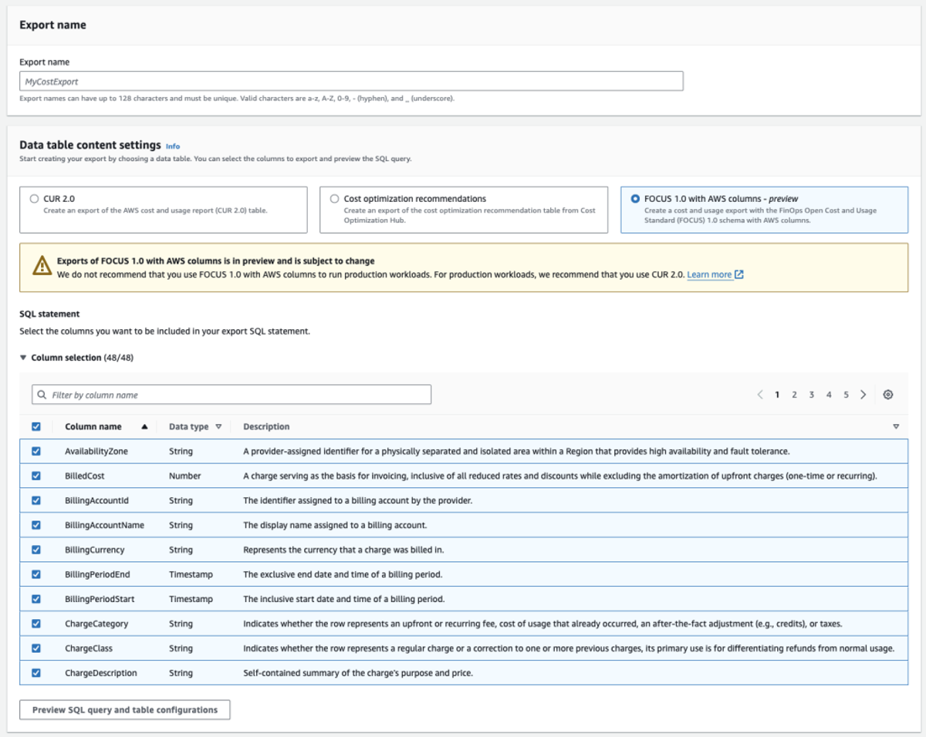Uncheck the BillingAccountId column checkbox
Image resolution: width=926 pixels, height=737 pixels.
(36, 500)
